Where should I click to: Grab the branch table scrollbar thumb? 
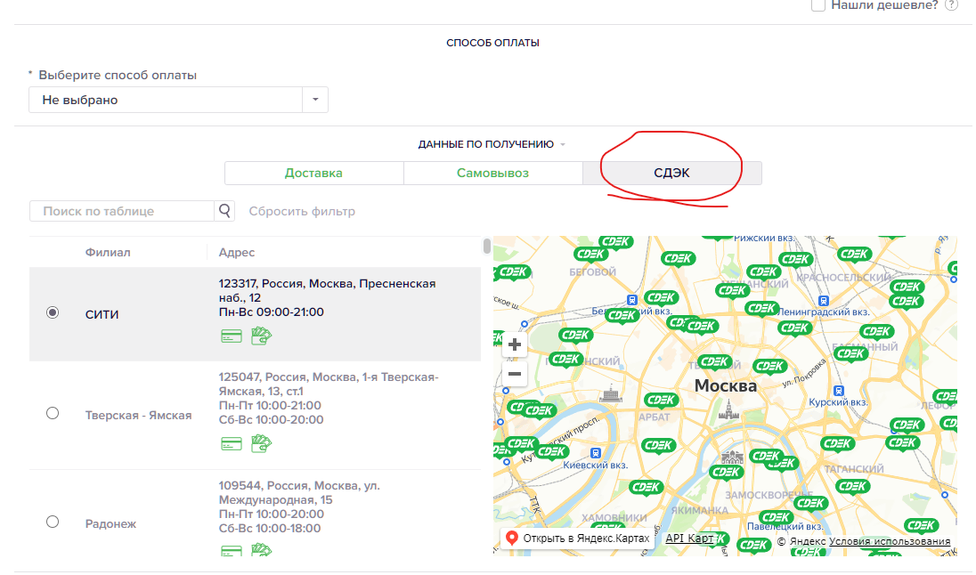click(487, 246)
